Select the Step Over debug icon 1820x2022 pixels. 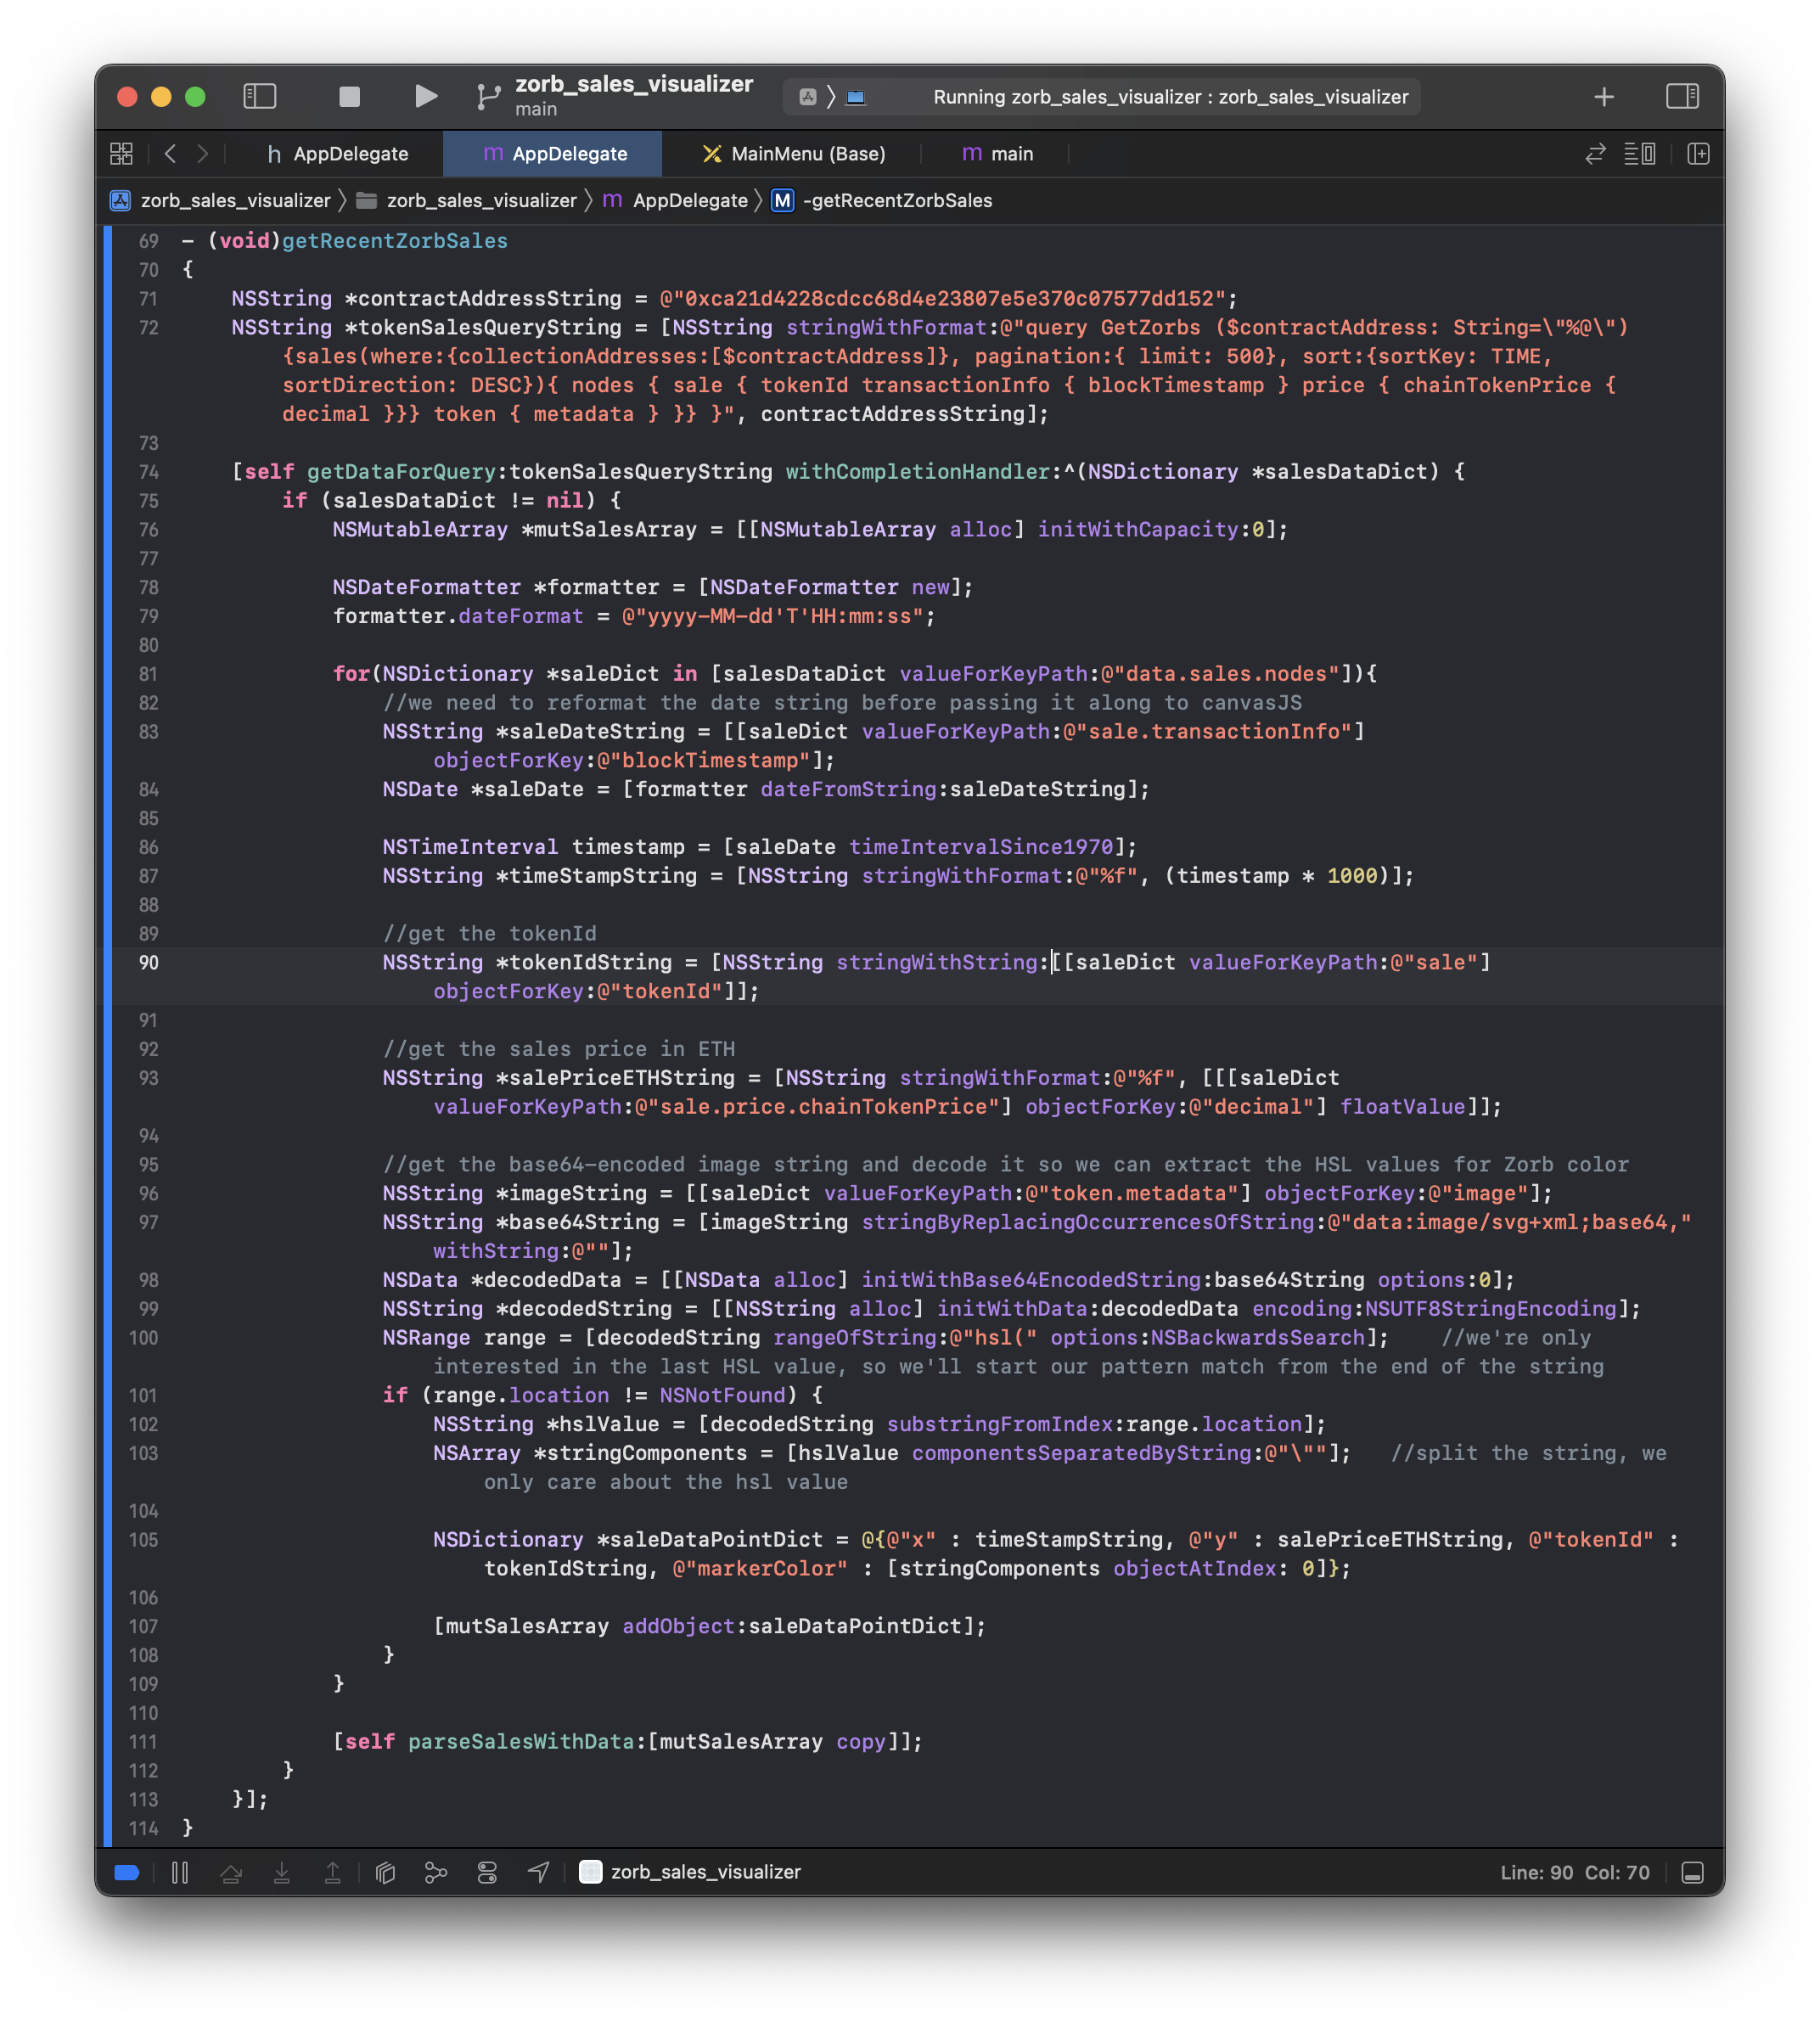pos(232,1872)
